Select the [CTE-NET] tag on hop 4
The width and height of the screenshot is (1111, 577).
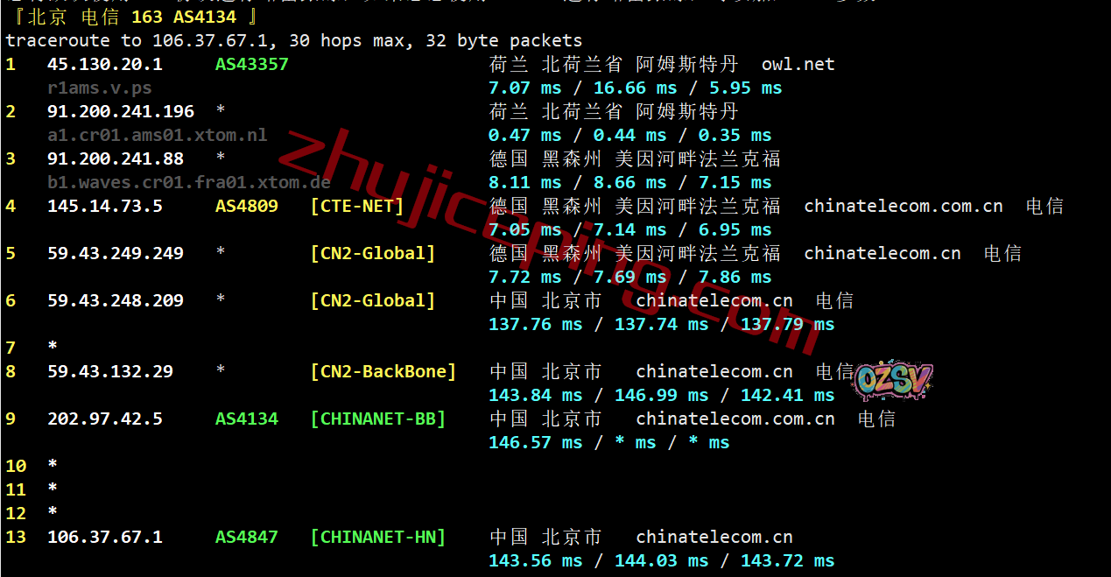tap(357, 206)
